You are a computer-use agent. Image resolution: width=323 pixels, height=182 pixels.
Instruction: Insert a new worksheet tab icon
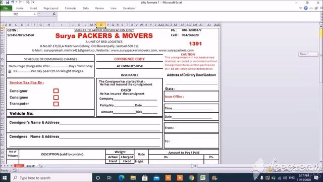pos(40,166)
